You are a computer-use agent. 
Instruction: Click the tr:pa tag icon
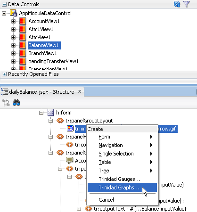tap(70, 169)
